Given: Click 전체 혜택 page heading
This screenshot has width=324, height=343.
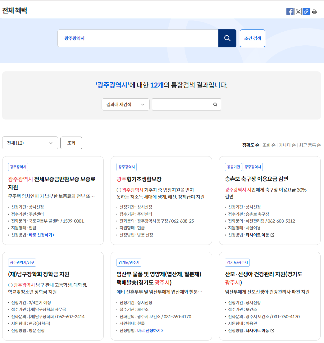Looking at the screenshot, I should (x=15, y=11).
